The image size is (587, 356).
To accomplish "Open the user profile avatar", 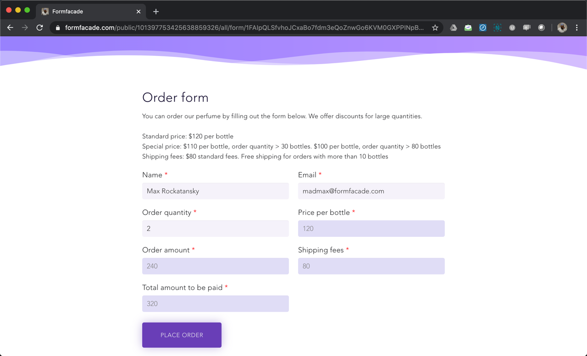I will (x=562, y=27).
